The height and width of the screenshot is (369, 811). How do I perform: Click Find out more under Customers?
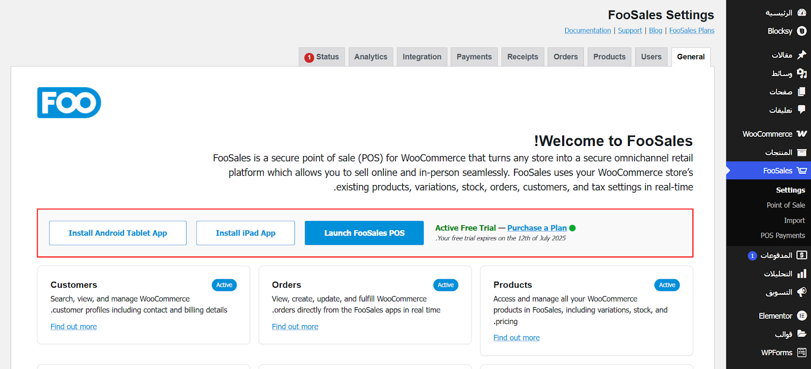point(73,327)
